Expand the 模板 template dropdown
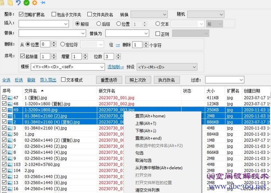Image resolution: width=271 pixels, height=193 pixels. tap(102, 67)
